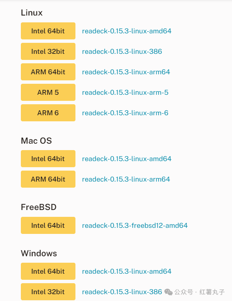Open readeck-0.15.3-linux-amd64 link under Linux
This screenshot has height=301, width=232.
(127, 31)
